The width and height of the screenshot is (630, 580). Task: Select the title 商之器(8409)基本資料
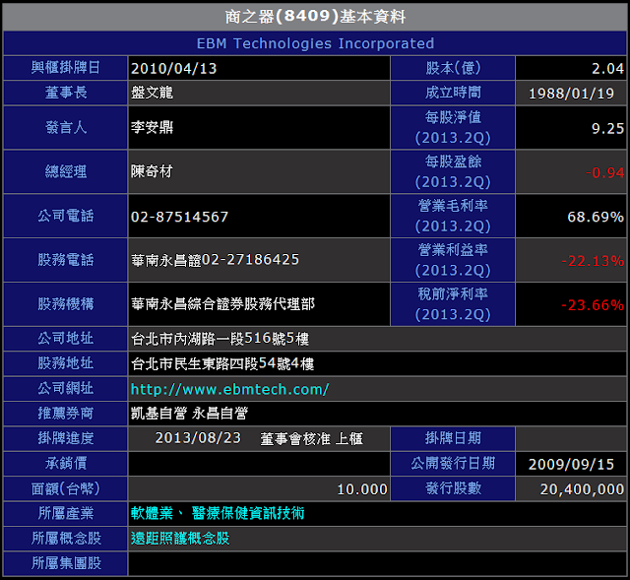315,17
